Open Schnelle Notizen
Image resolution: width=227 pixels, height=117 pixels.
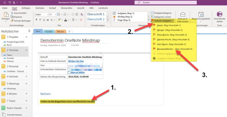12,115
